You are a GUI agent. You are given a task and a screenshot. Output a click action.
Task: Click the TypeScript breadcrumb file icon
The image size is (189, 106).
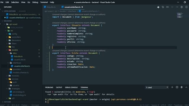(x=80, y=11)
